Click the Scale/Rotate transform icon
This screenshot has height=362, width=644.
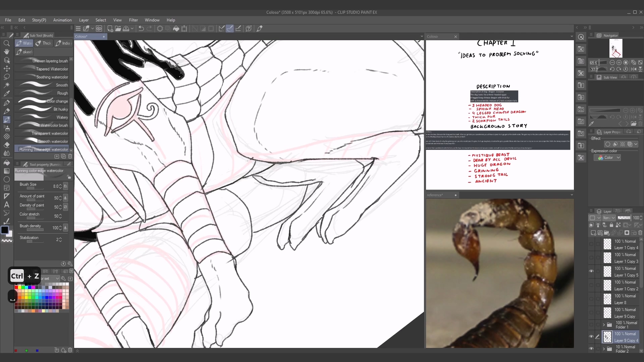pos(184,28)
